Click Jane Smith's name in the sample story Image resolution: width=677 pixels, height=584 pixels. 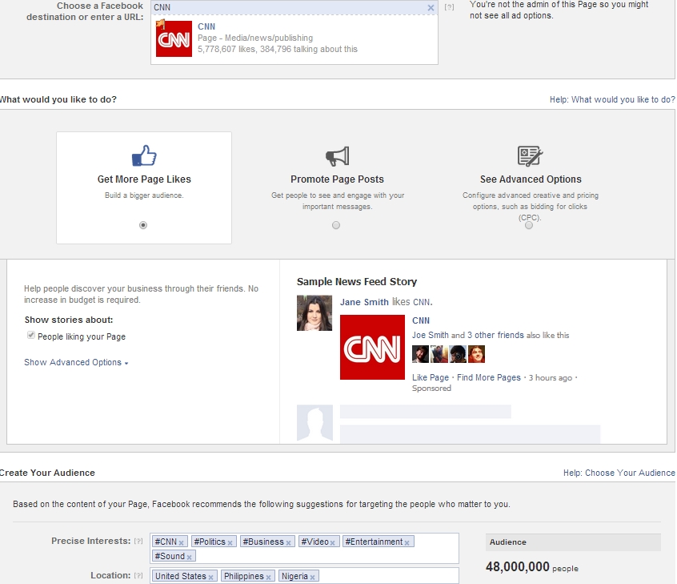364,302
